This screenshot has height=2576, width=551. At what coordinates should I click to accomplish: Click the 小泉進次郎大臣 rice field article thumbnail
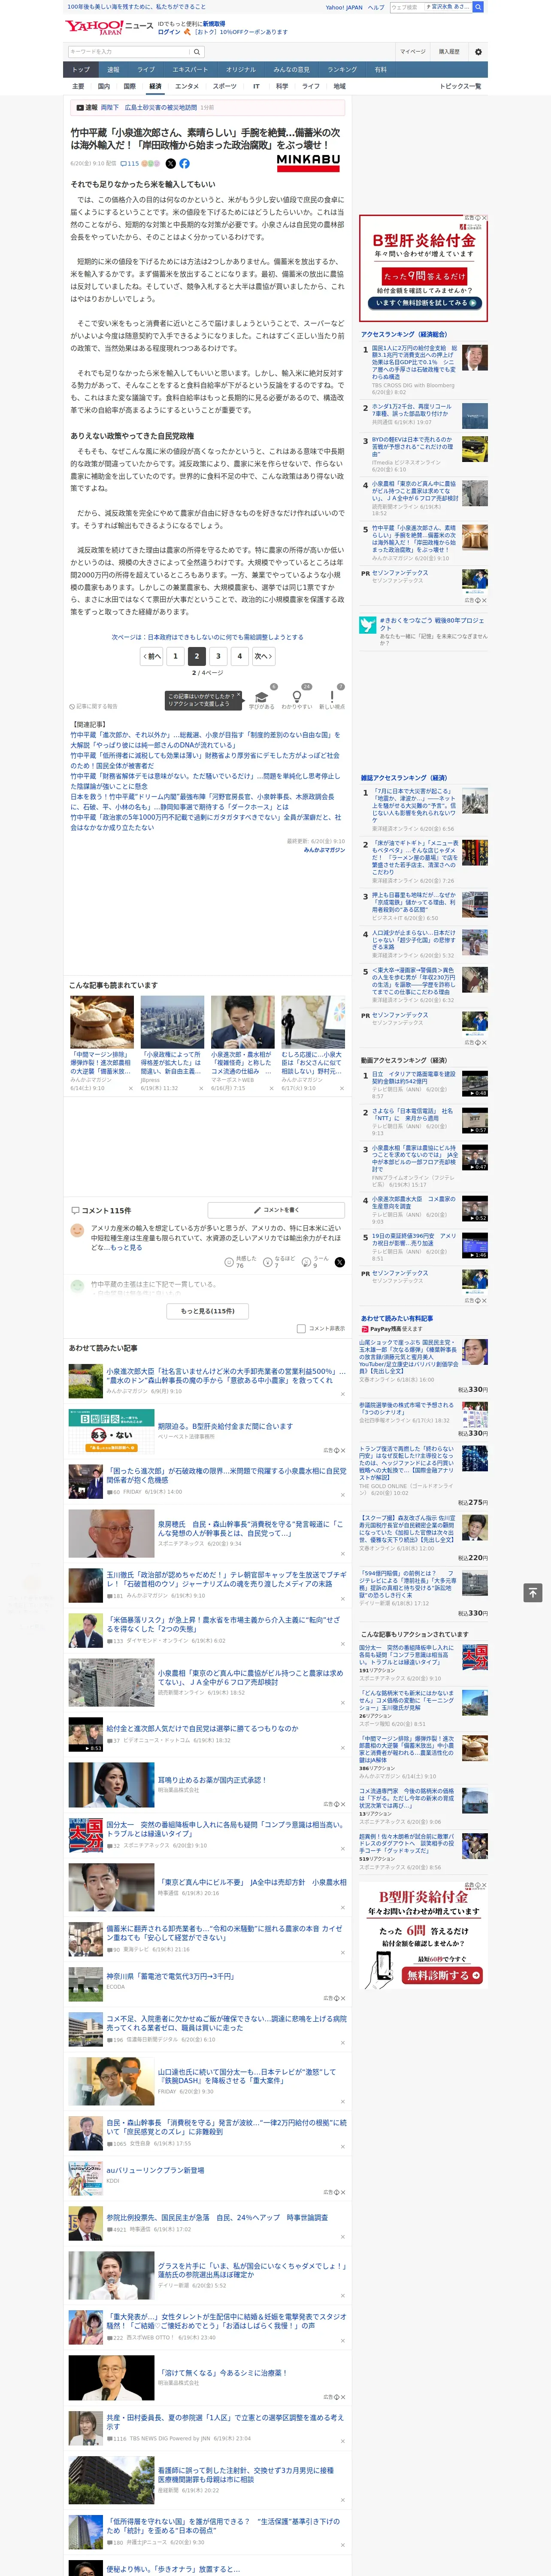85,1381
